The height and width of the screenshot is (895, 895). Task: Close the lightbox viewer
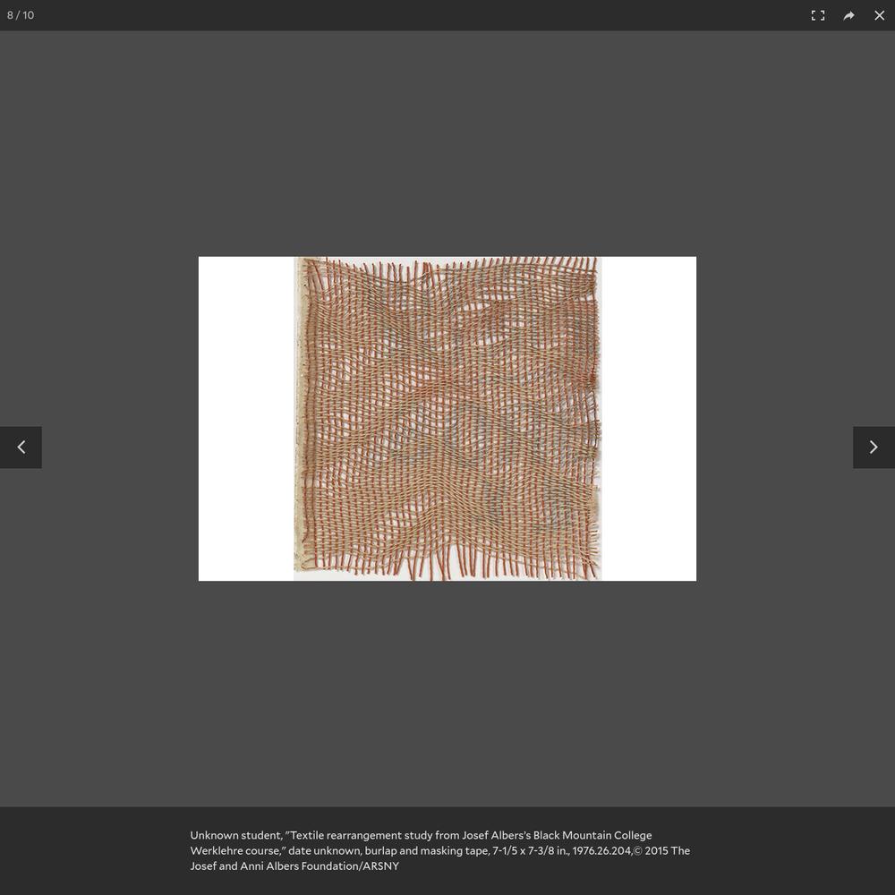tap(880, 15)
